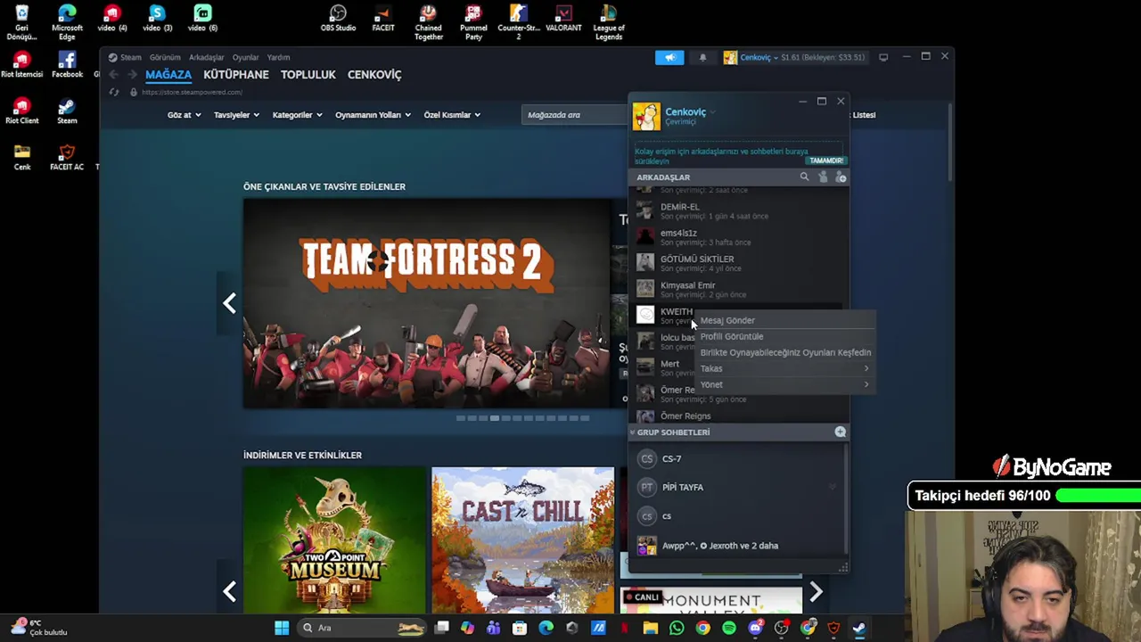The width and height of the screenshot is (1141, 642).
Task: Select friend Kimyasal Emir
Action: coord(738,290)
